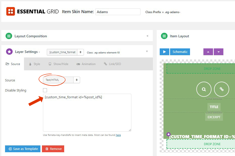Focus the Item Skin Name field
The height and width of the screenshot is (156, 235).
point(118,12)
